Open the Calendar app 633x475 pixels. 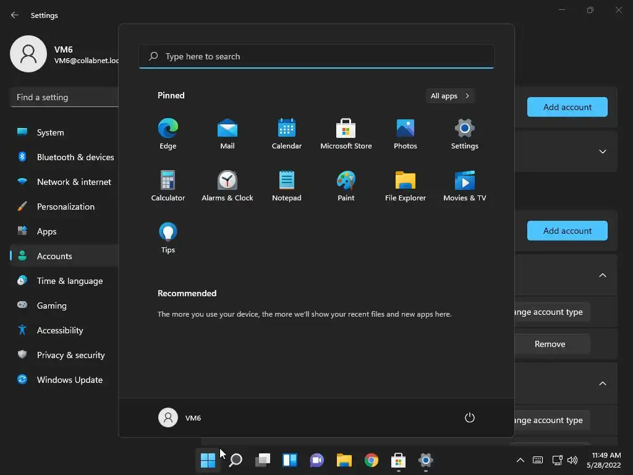(287, 134)
